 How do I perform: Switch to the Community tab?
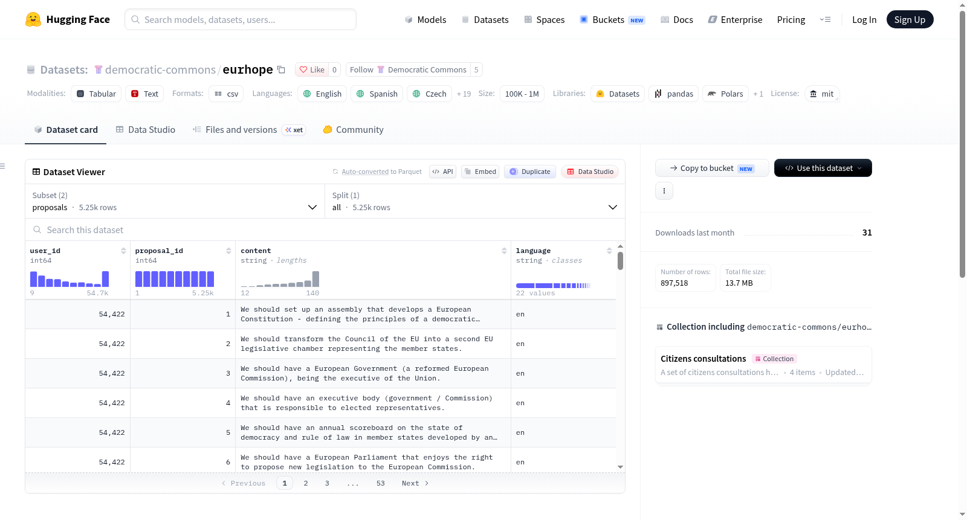coord(354,130)
